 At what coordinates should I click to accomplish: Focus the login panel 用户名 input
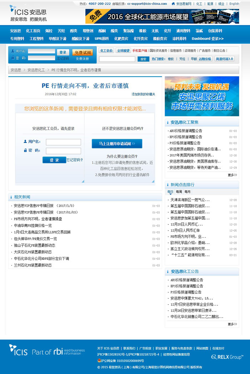[63, 142]
